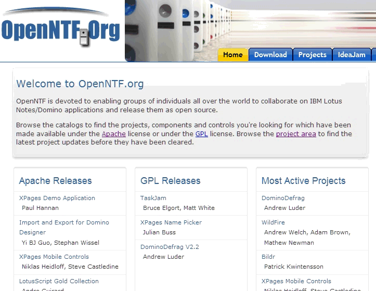Go to the IdeaJam tab
This screenshot has width=376, height=291.
tap(352, 55)
